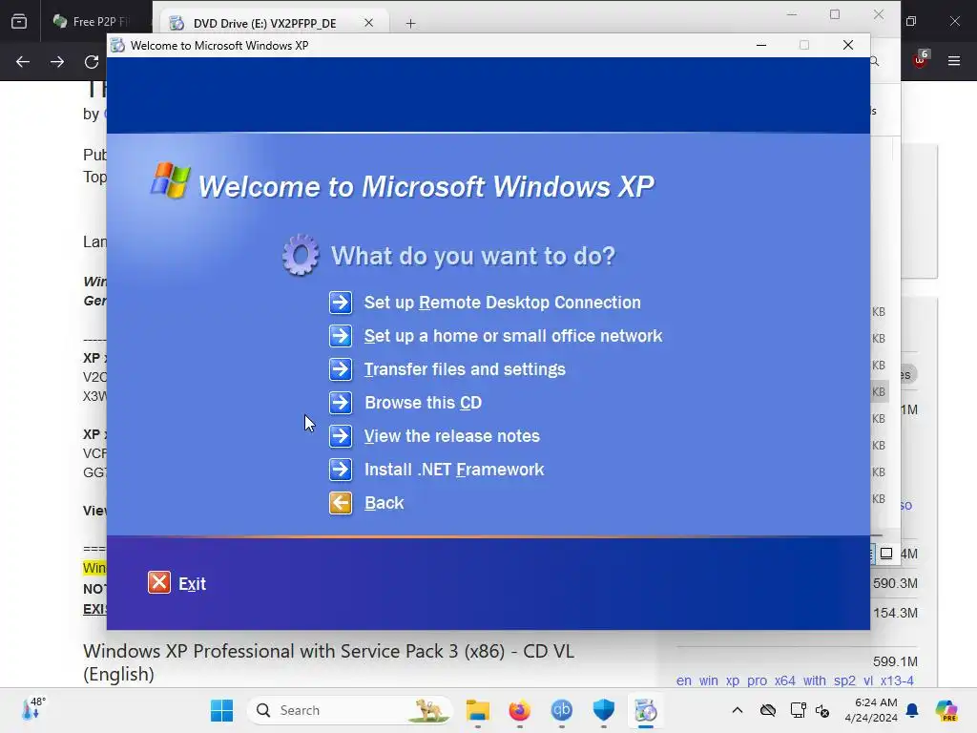This screenshot has width=977, height=733.
Task: Minimize the Welcome to Windows XP window
Action: [761, 46]
